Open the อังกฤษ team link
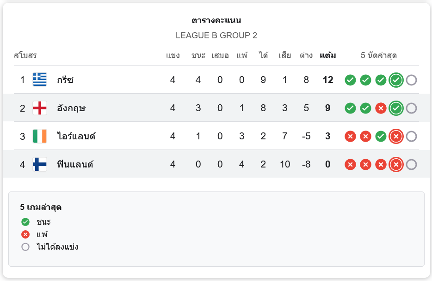This screenshot has height=281, width=432. click(x=71, y=108)
